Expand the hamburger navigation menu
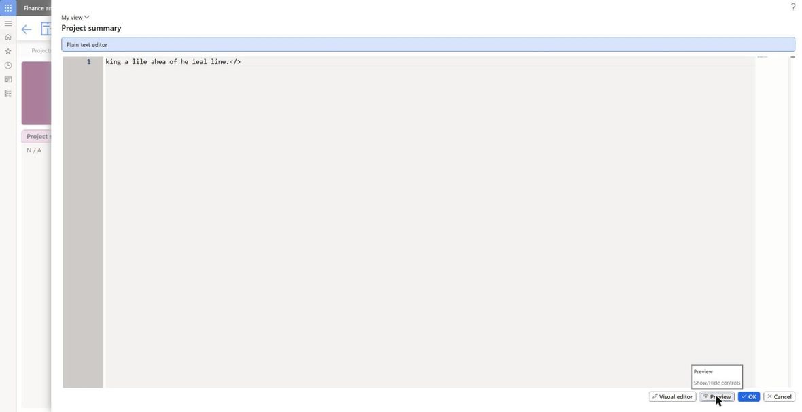 (8, 24)
